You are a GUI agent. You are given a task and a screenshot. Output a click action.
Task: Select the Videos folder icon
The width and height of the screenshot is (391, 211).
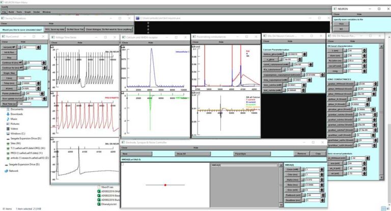point(7,128)
